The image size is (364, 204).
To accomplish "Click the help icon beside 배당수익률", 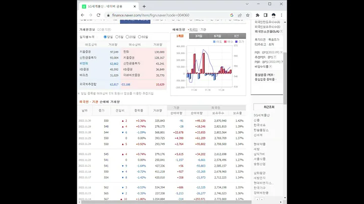I will click(270, 67).
